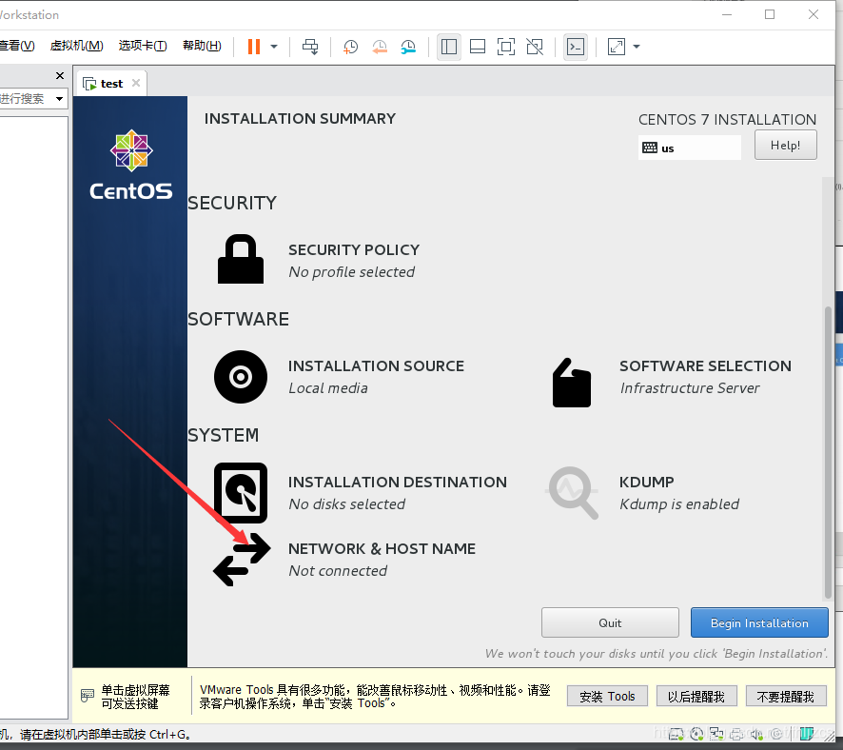Open the INSTALLATION DESTINATION setting
Viewport: 843px width, 750px height.
pos(398,483)
